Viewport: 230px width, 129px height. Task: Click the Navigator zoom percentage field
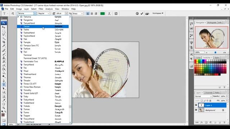click(x=199, y=52)
